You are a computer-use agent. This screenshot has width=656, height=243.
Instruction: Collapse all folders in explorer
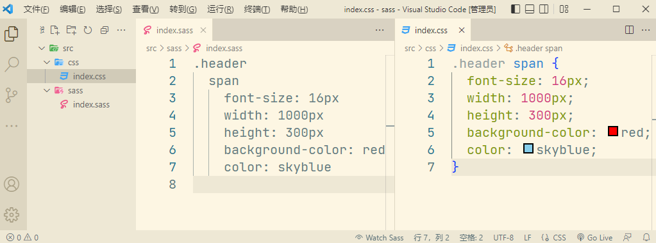104,30
